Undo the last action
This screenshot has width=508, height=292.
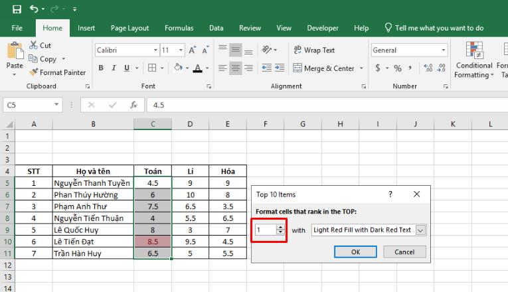(34, 9)
